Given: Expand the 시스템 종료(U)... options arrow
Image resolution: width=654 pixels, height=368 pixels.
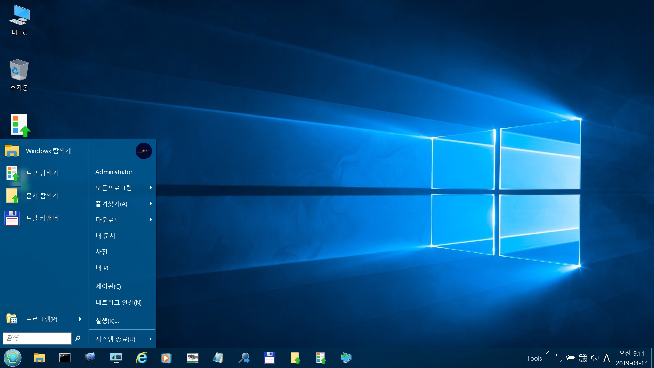Looking at the screenshot, I should tap(150, 339).
